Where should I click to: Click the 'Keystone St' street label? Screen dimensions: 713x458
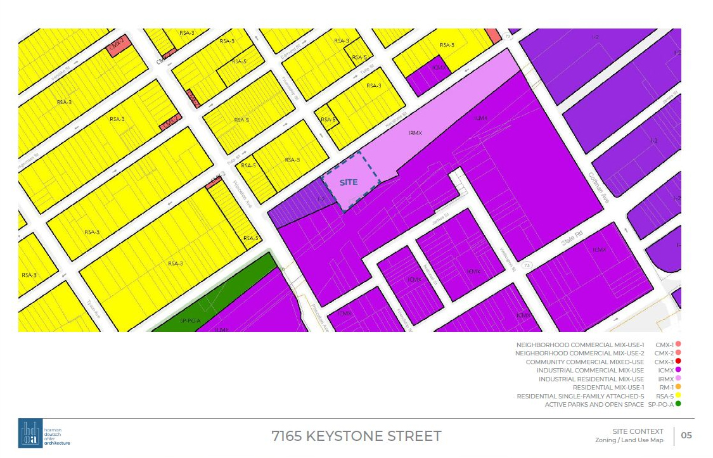395,120
